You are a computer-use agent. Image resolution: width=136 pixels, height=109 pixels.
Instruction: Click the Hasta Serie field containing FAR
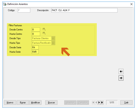(x=35, y=52)
